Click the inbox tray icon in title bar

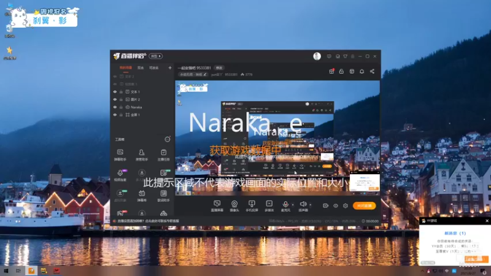(x=338, y=56)
